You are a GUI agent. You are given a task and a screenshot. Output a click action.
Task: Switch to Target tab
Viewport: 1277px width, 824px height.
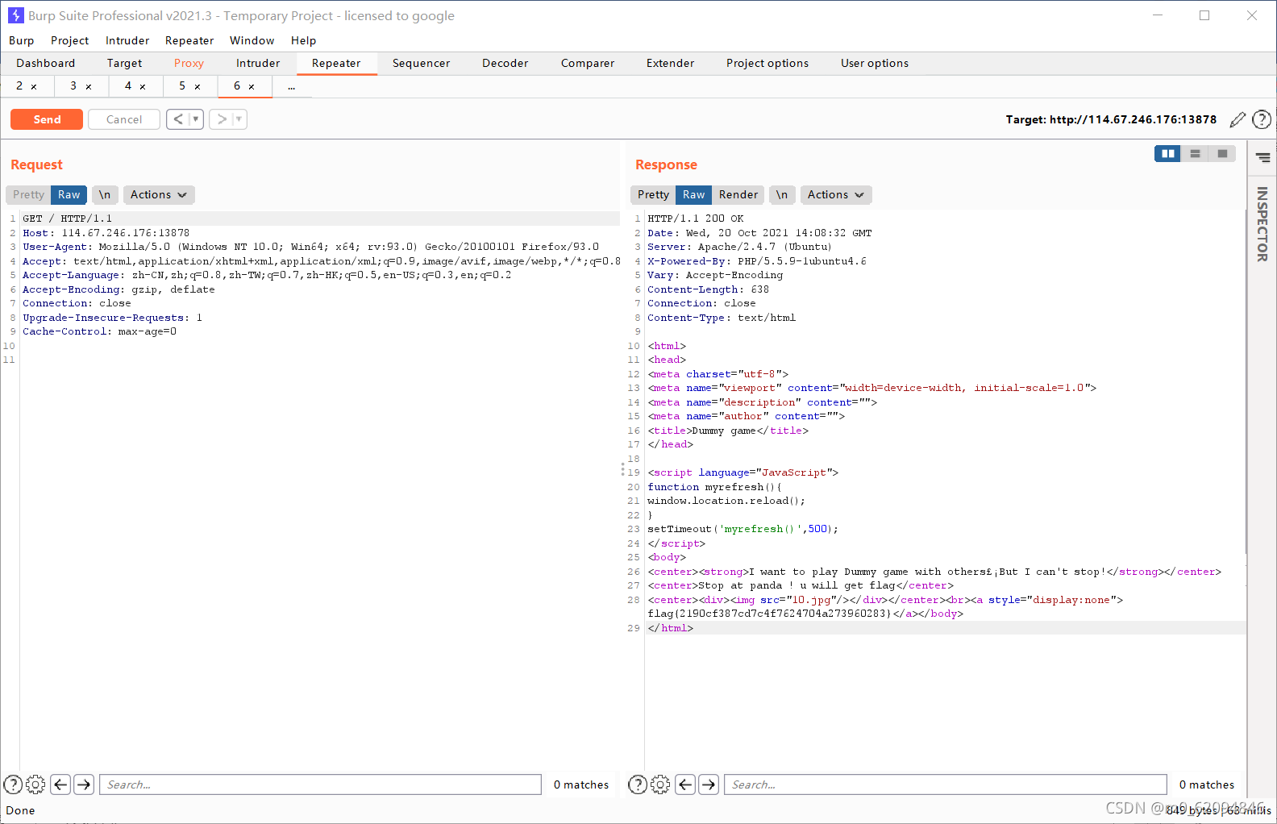(x=124, y=63)
